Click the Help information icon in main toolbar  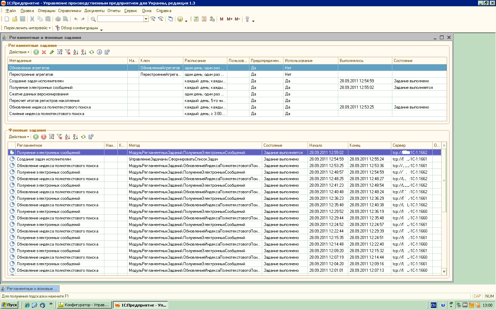pos(180,19)
